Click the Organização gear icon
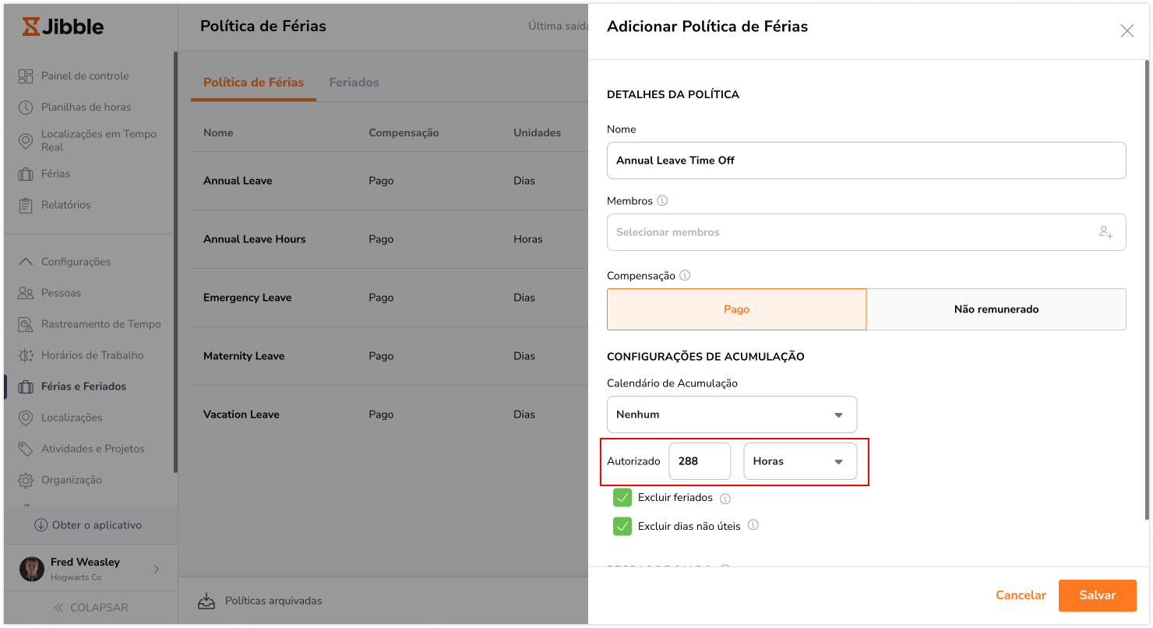 (x=26, y=480)
